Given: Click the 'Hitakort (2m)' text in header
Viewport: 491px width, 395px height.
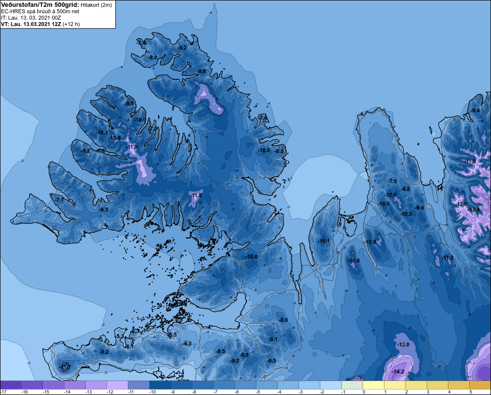Looking at the screenshot, I should [x=96, y=5].
